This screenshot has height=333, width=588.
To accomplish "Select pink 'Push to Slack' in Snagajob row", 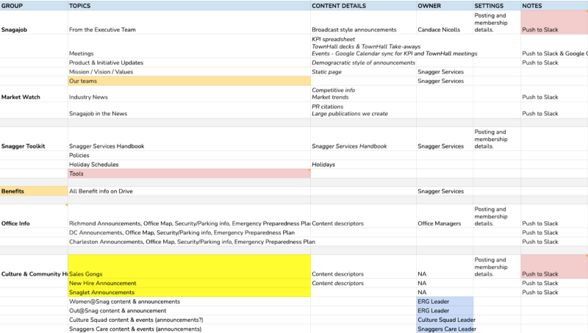I will tap(554, 23).
